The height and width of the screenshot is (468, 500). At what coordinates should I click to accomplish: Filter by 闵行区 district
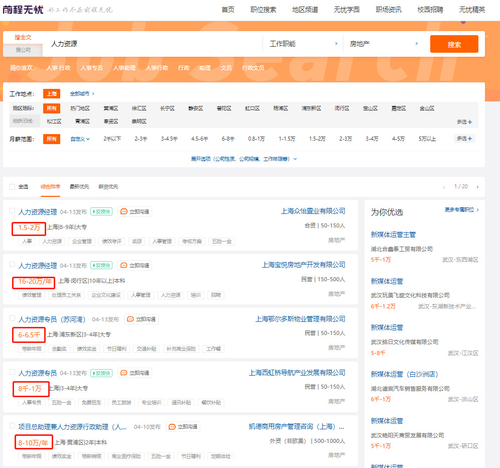click(342, 108)
